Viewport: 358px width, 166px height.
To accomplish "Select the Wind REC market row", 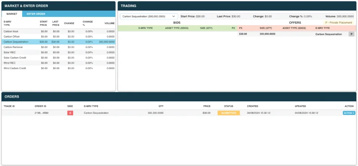I will [58, 63].
